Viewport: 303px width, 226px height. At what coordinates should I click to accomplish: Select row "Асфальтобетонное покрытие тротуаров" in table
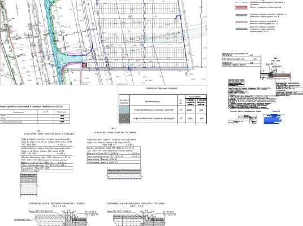163,119
